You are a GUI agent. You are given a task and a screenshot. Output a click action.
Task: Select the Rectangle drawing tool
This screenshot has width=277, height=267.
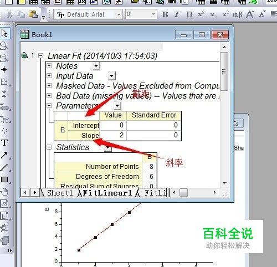[x=4, y=179]
